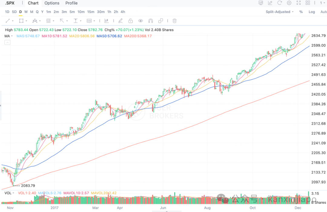
Task: Open the chart edit pencil icon
Action: (270, 3)
